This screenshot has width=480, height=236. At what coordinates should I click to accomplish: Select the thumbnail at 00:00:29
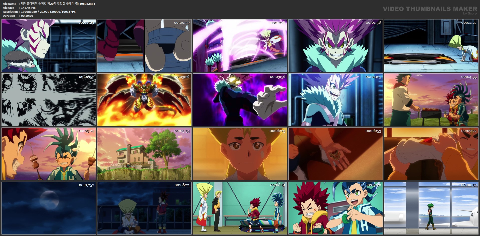point(49,46)
